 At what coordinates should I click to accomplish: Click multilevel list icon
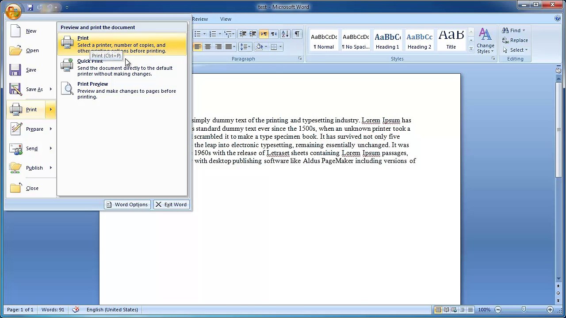[229, 34]
